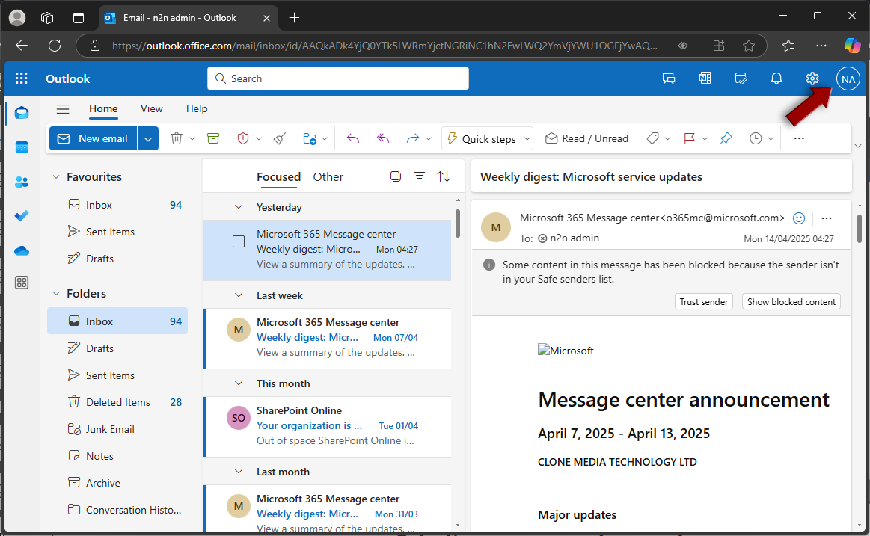Collapse the Favourites folder group

(56, 177)
